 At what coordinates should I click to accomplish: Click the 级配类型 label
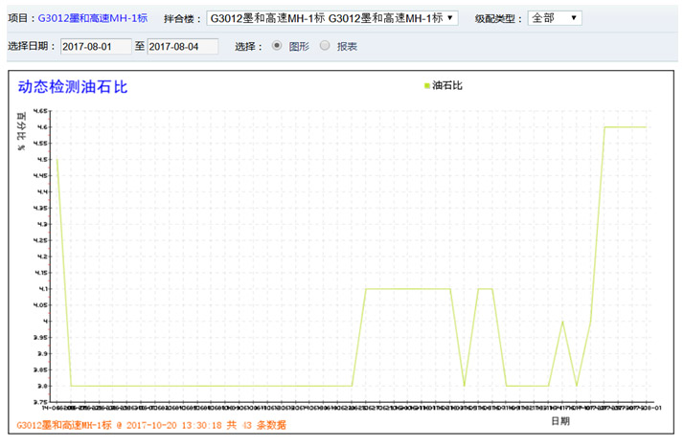pos(496,18)
